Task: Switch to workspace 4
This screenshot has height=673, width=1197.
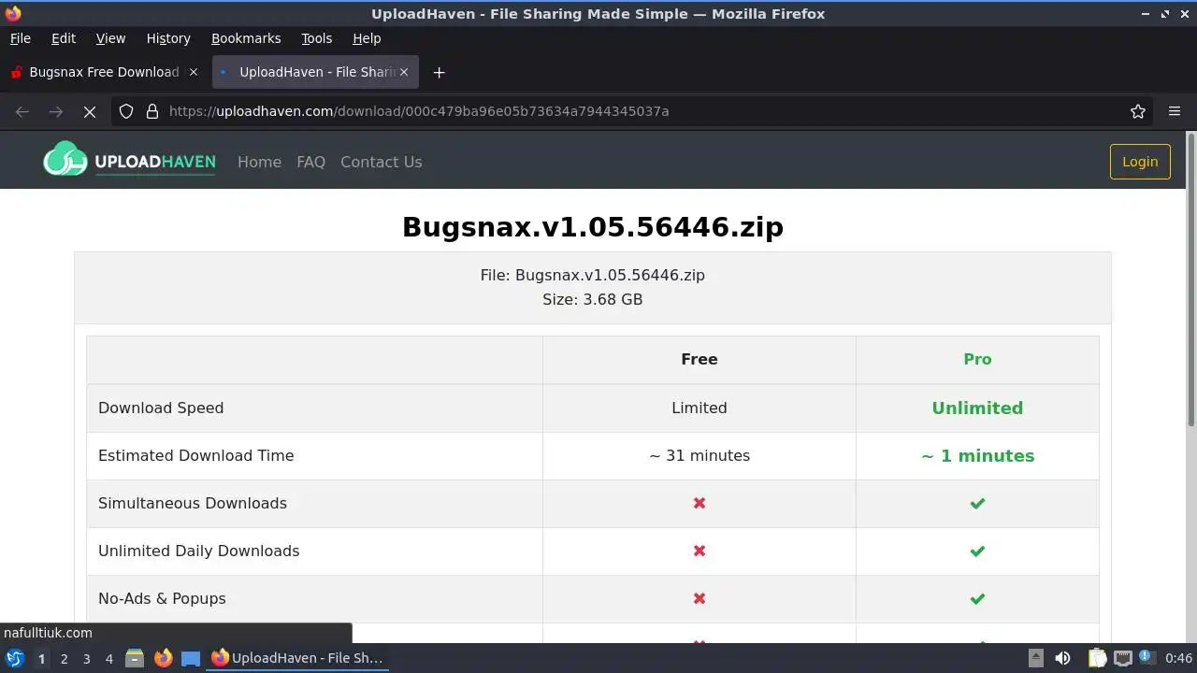Action: point(108,658)
